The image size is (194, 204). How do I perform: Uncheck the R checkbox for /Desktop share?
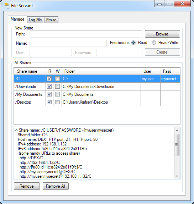click(x=49, y=102)
